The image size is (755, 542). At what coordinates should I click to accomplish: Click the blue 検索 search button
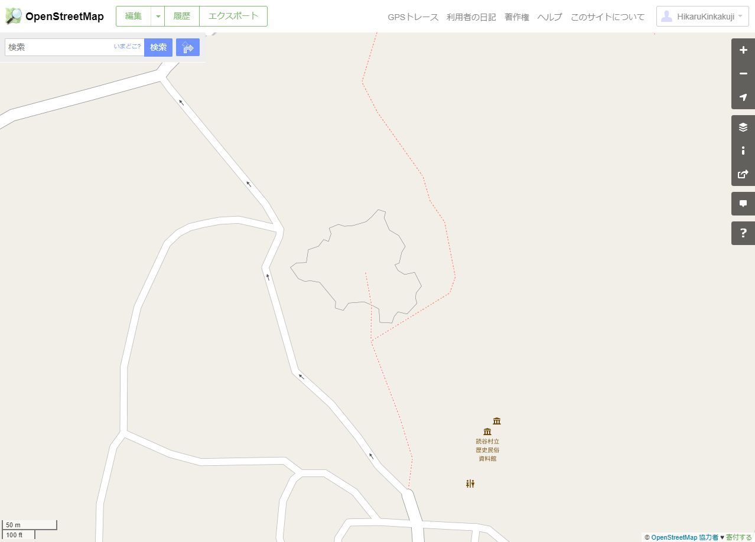tap(158, 47)
